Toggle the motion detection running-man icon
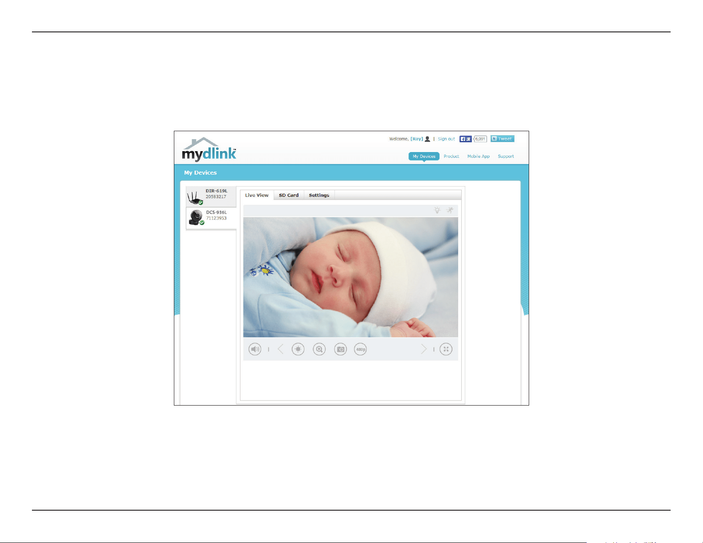This screenshot has height=543, width=703. coord(450,210)
